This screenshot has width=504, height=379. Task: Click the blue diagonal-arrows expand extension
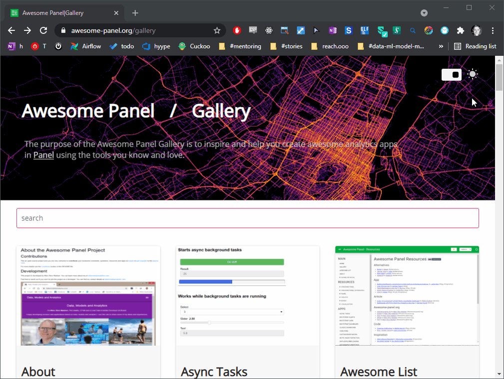click(x=301, y=30)
